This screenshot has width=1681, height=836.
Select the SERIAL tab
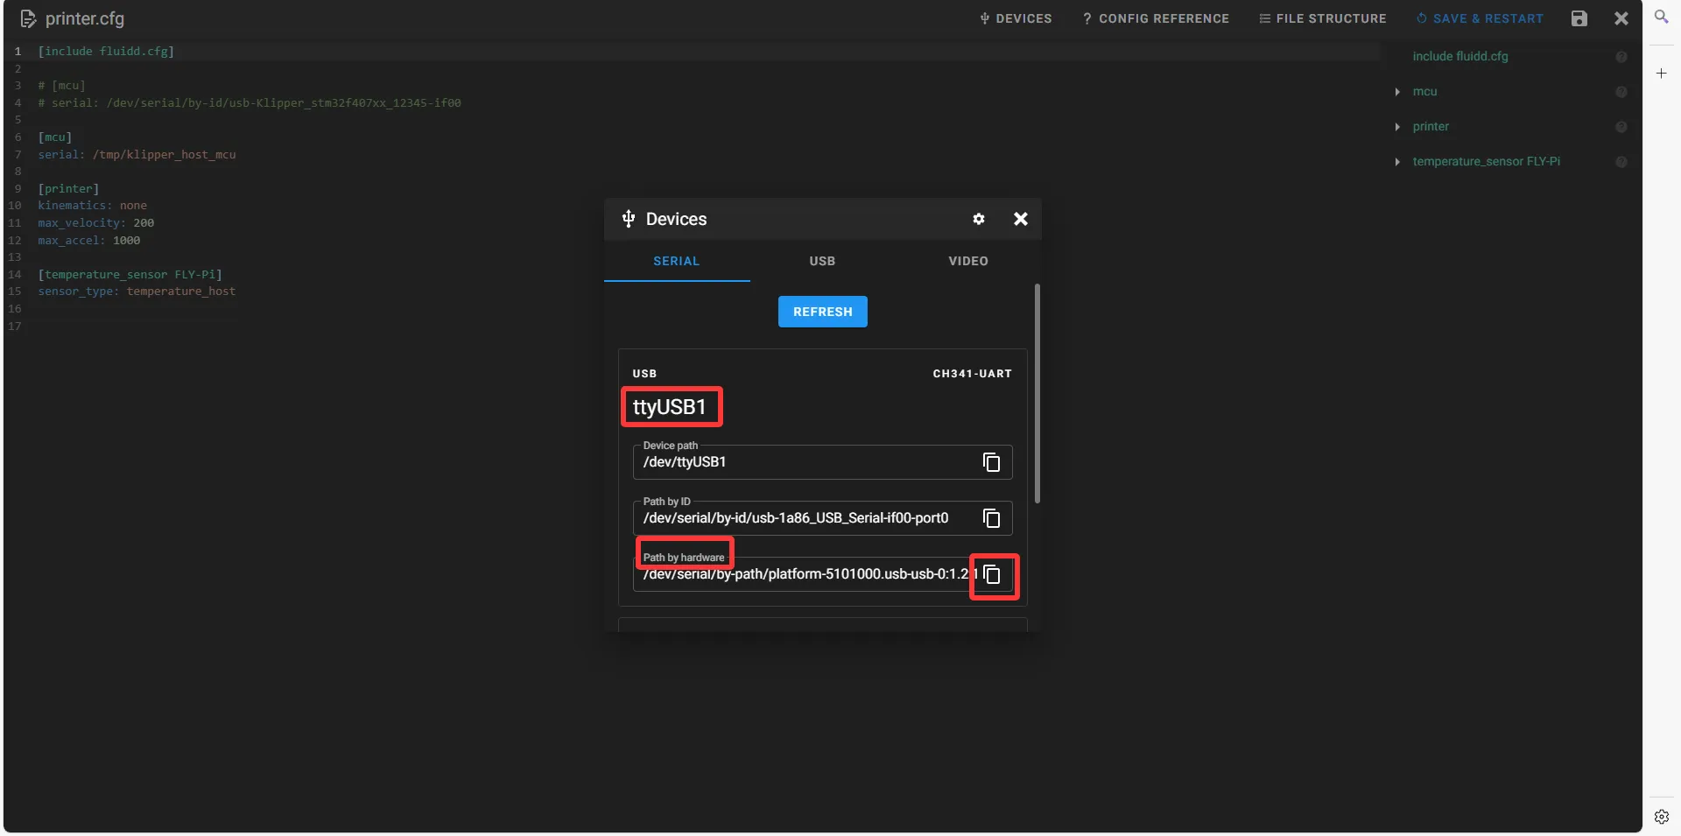pyautogui.click(x=676, y=261)
